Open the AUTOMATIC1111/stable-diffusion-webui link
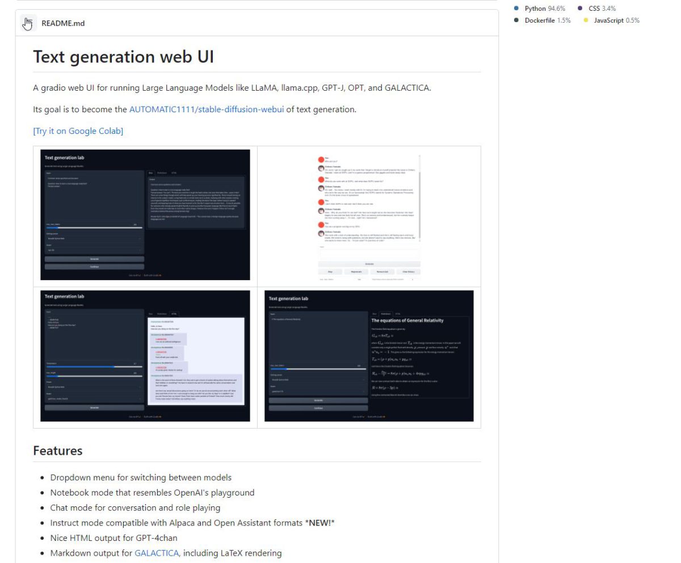The width and height of the screenshot is (681, 563). (206, 109)
